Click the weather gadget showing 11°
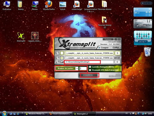This screenshot has height=116, width=154. [x=143, y=24]
